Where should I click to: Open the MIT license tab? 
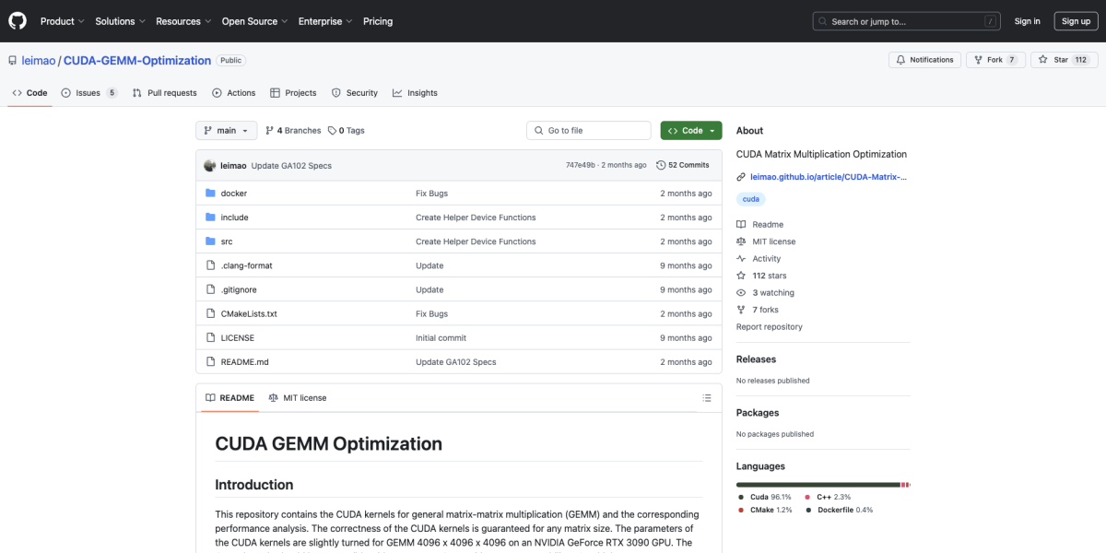298,398
